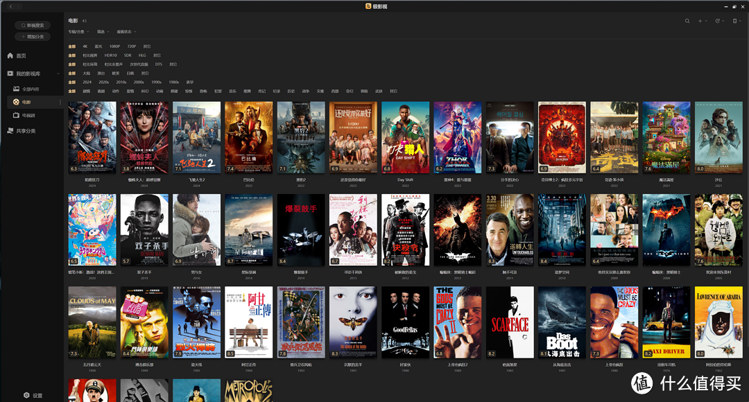
Task: Open the 观看状态 watch status dropdown
Action: tap(127, 32)
